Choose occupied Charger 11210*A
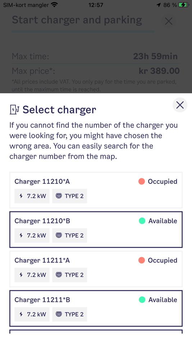The width and height of the screenshot is (192, 343). tap(96, 190)
